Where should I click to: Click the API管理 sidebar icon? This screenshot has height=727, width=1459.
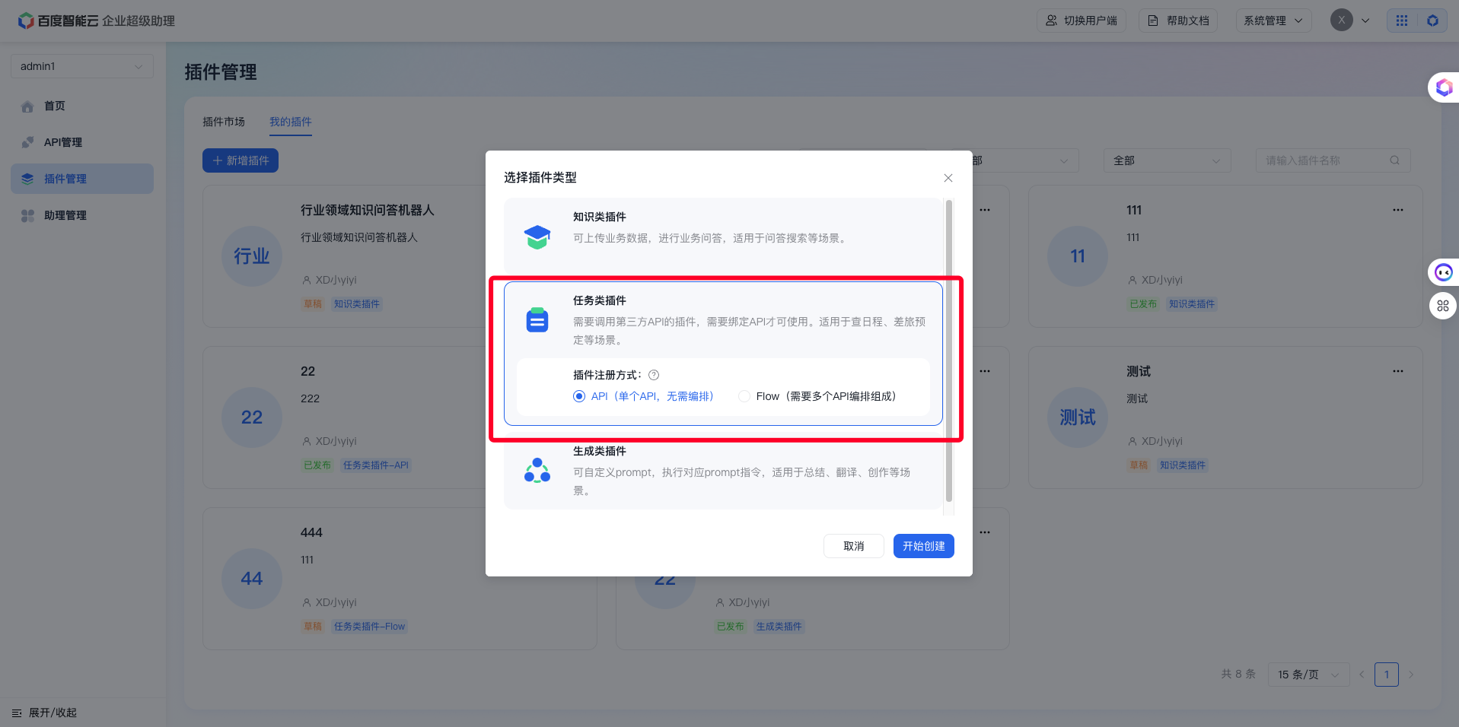27,142
